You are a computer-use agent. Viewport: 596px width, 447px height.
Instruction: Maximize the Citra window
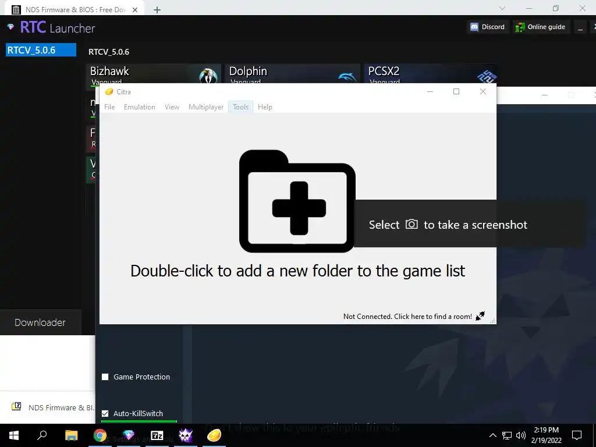click(456, 91)
